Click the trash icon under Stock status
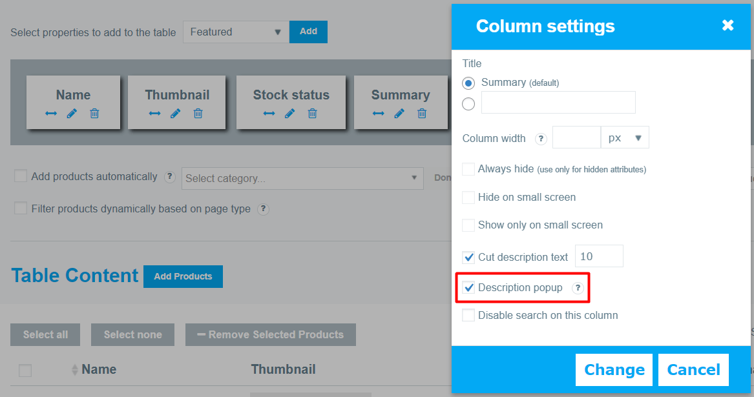 coord(313,114)
